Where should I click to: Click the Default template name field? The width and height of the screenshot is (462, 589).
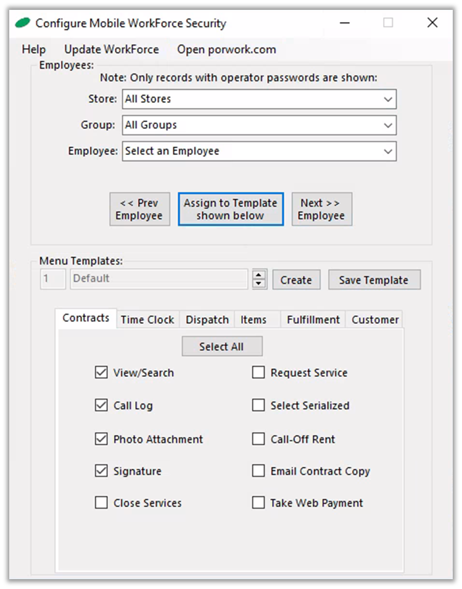[x=159, y=279]
